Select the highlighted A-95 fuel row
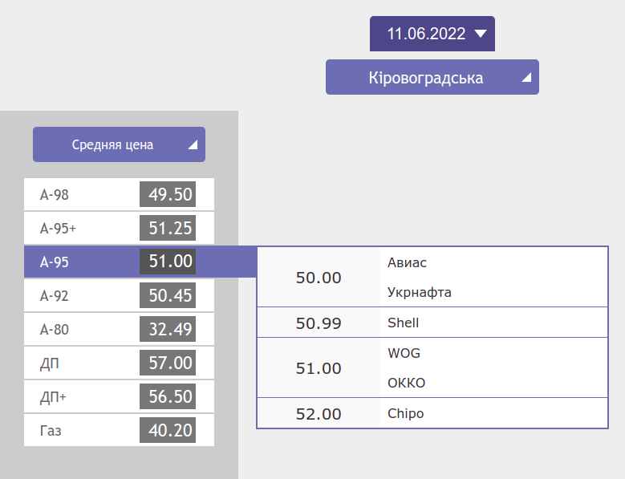625x479 pixels. click(x=119, y=262)
